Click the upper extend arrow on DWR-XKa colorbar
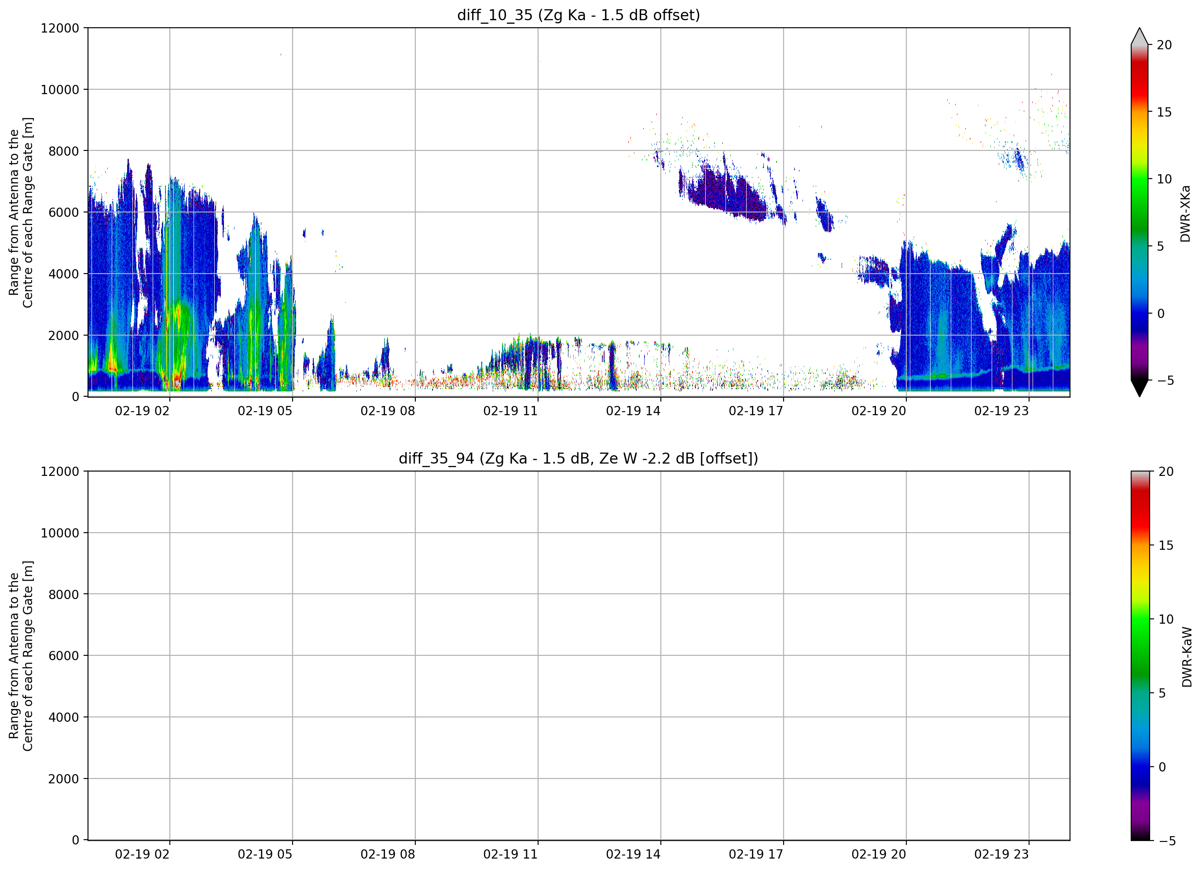Image resolution: width=1202 pixels, height=870 pixels. point(1139,36)
